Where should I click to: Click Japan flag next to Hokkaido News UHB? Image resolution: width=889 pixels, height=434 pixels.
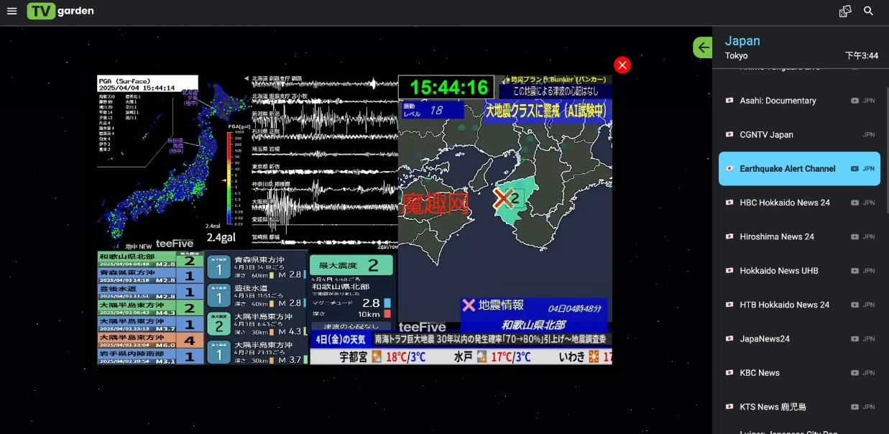pyautogui.click(x=729, y=271)
